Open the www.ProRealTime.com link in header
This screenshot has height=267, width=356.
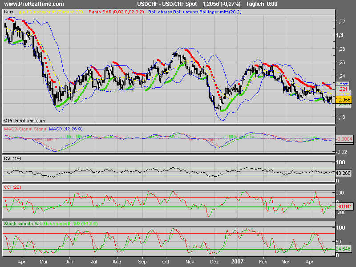(x=29, y=4)
